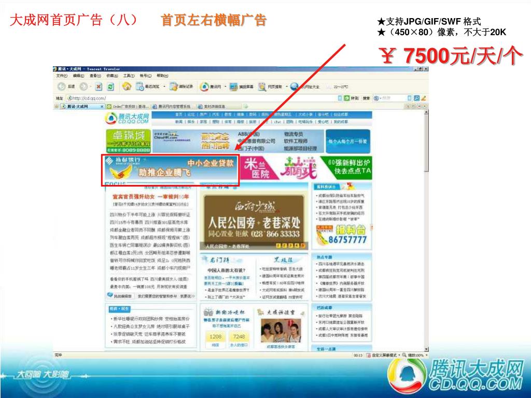This screenshot has width=531, height=398.
Task: Click the green refresh page icon
Action: point(110,87)
